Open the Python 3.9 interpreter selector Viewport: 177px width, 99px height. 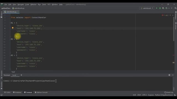click(x=164, y=95)
